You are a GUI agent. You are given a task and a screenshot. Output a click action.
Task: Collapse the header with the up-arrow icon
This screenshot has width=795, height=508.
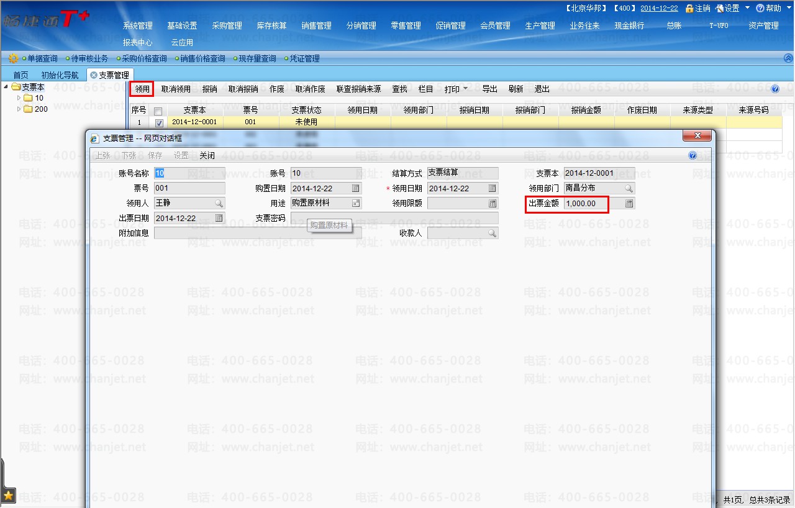point(788,58)
